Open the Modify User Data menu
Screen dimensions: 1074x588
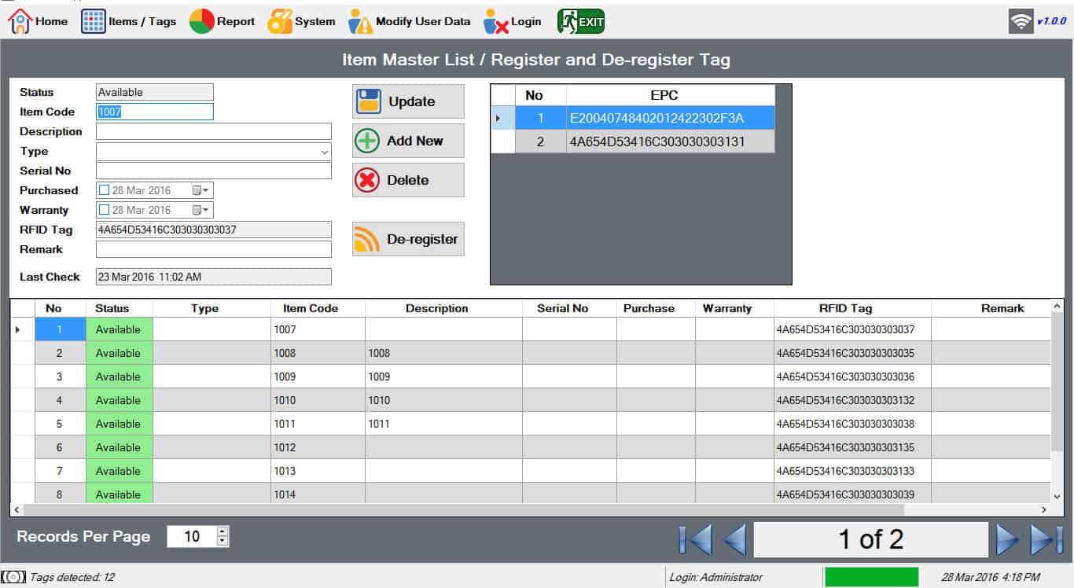click(x=410, y=21)
